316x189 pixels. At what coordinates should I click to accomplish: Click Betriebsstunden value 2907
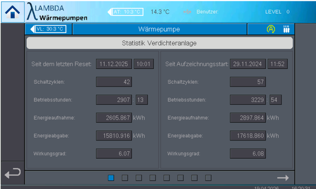tap(114, 100)
